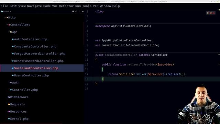
Task: Click the expand all icon in Project panel
Action: 76,11
